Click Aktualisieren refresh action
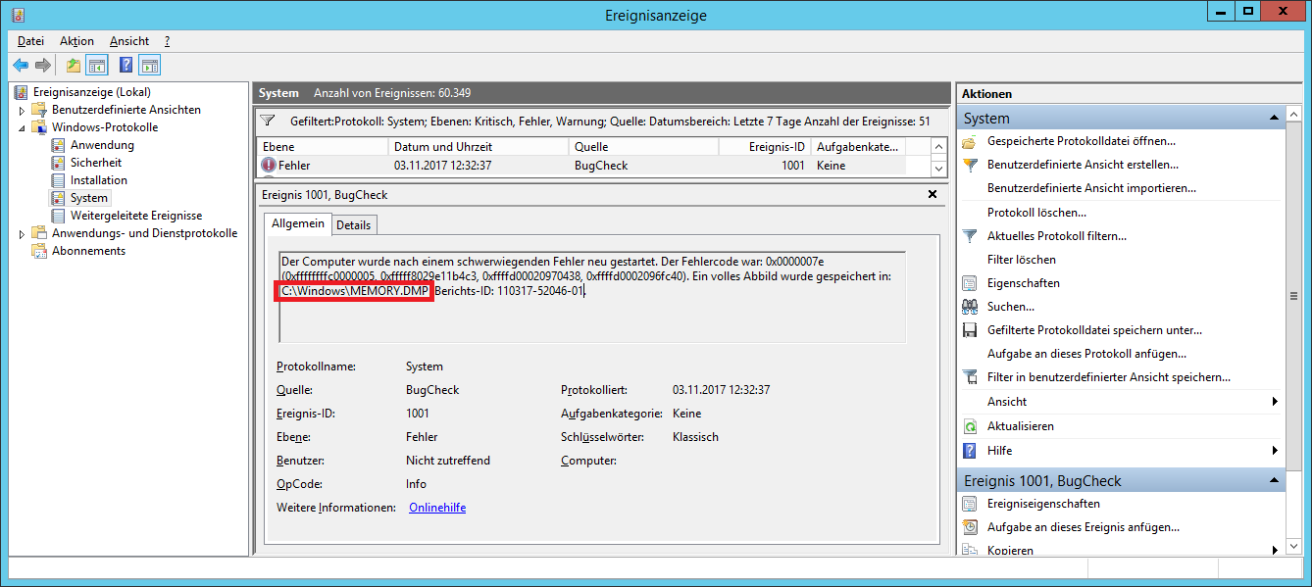Image resolution: width=1312 pixels, height=587 pixels. click(x=1021, y=426)
